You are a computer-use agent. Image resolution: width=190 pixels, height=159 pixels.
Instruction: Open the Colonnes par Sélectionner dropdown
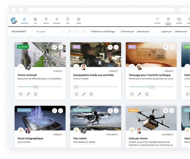tap(148, 32)
